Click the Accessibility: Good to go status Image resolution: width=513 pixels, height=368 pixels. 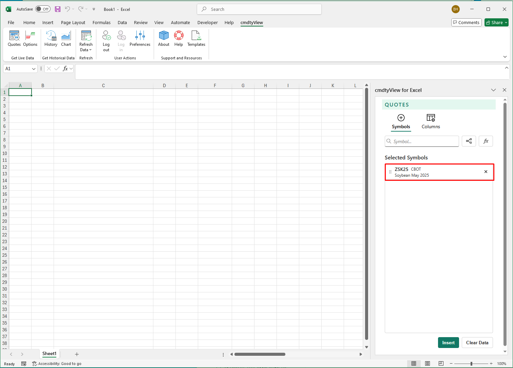tap(57, 364)
